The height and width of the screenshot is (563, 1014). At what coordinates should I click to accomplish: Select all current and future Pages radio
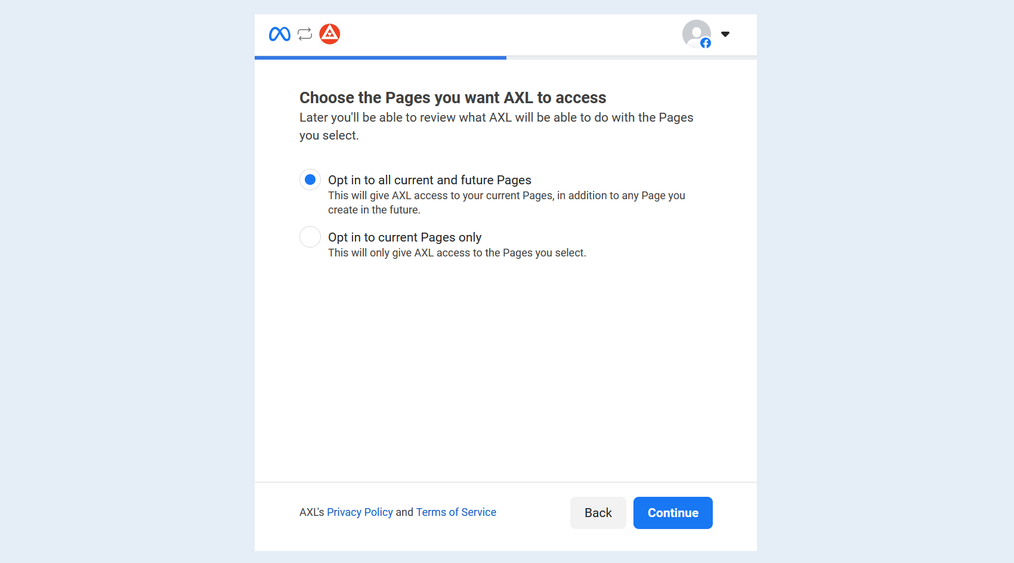[310, 180]
